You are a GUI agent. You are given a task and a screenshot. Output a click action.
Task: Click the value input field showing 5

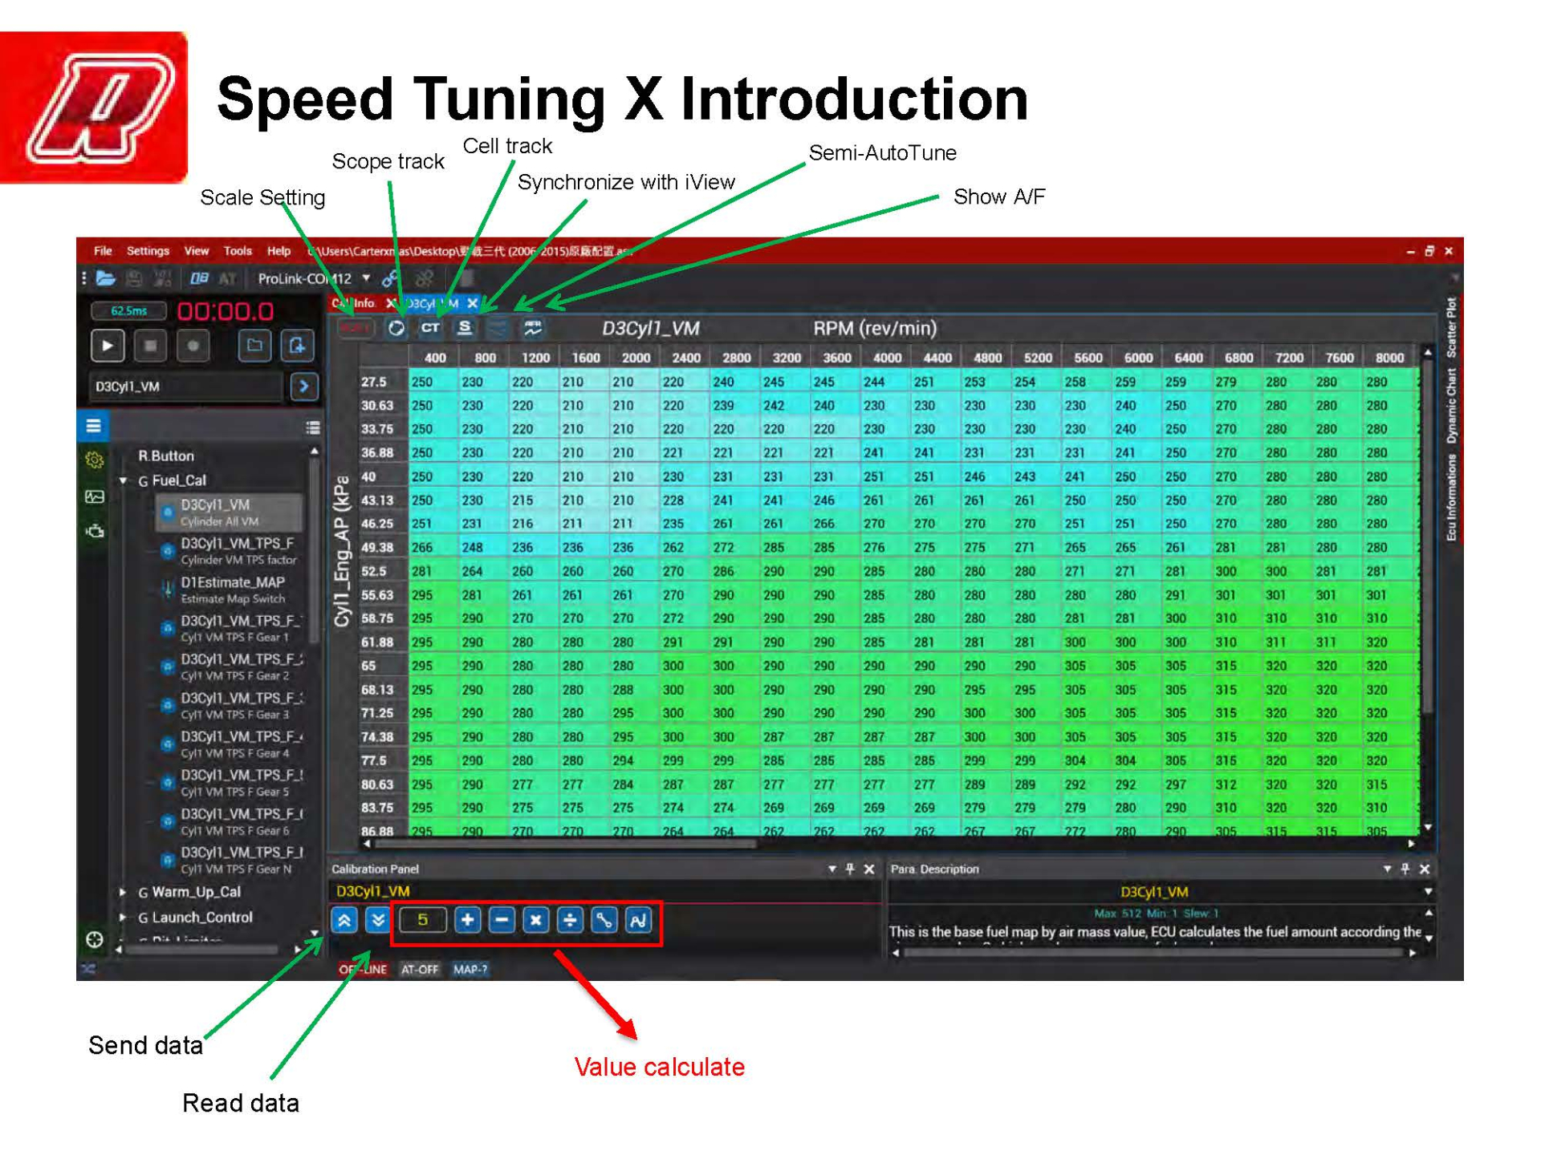click(x=423, y=920)
